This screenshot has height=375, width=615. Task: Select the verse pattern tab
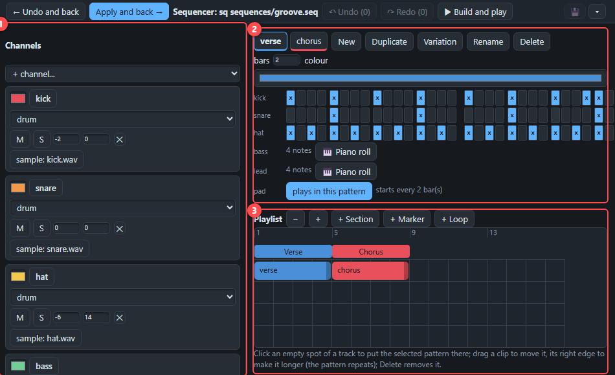271,41
